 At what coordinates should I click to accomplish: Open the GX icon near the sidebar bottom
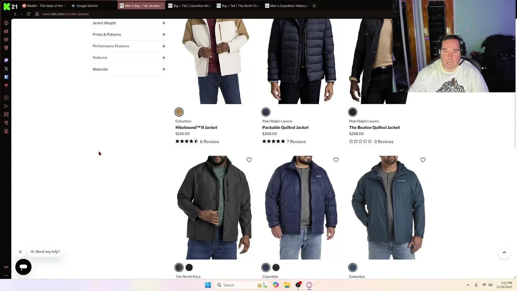coord(6,267)
